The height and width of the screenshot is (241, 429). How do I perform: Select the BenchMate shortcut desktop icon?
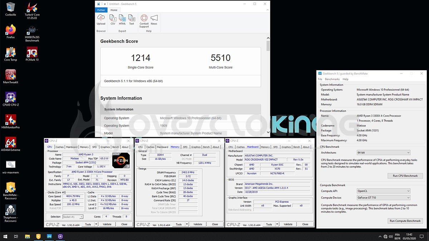[x=11, y=191]
